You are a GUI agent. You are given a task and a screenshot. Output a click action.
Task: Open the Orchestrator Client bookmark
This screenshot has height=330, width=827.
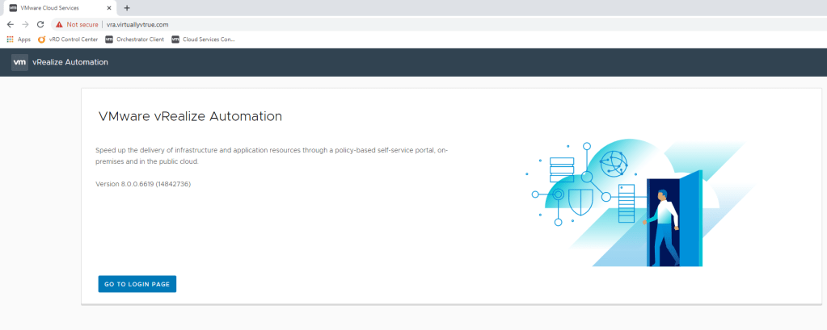[134, 39]
